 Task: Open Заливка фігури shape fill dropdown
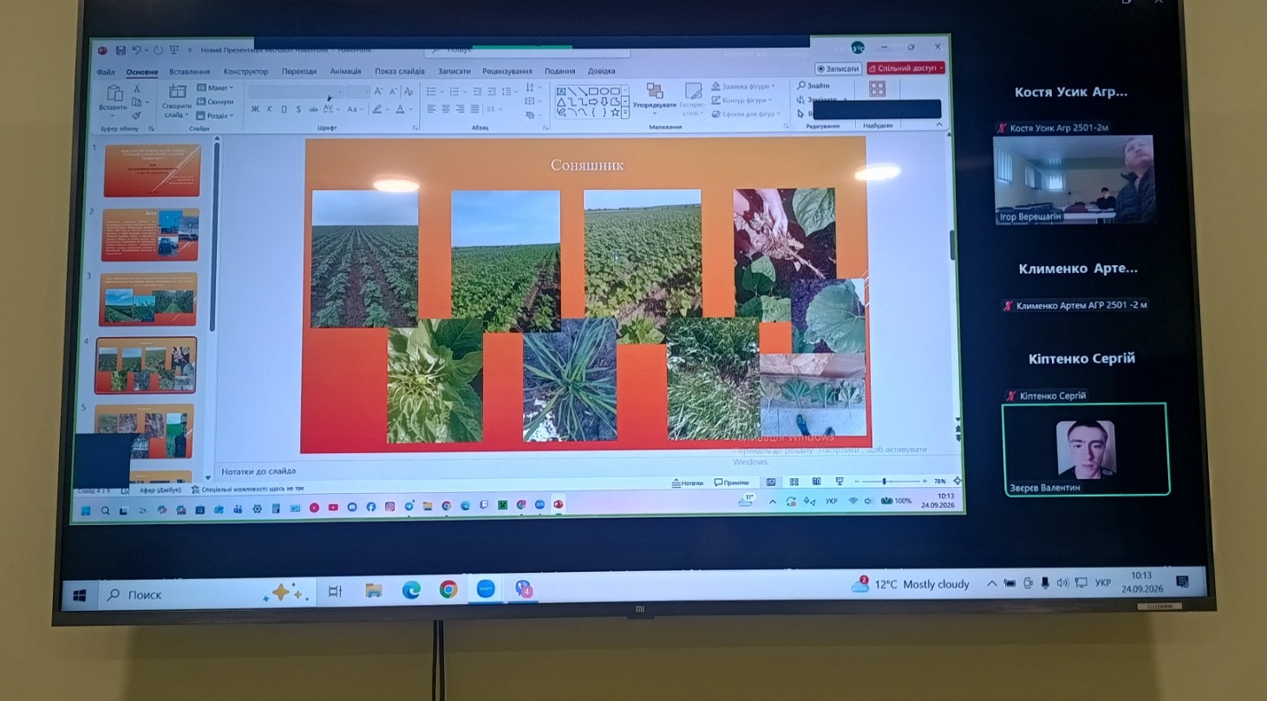coord(744,87)
